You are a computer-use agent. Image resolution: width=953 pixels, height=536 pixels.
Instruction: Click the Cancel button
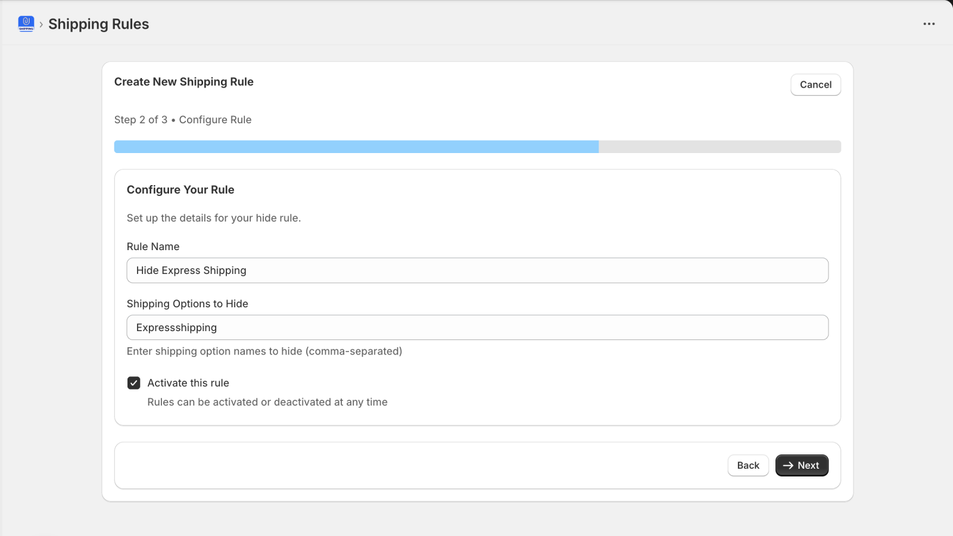pyautogui.click(x=815, y=85)
